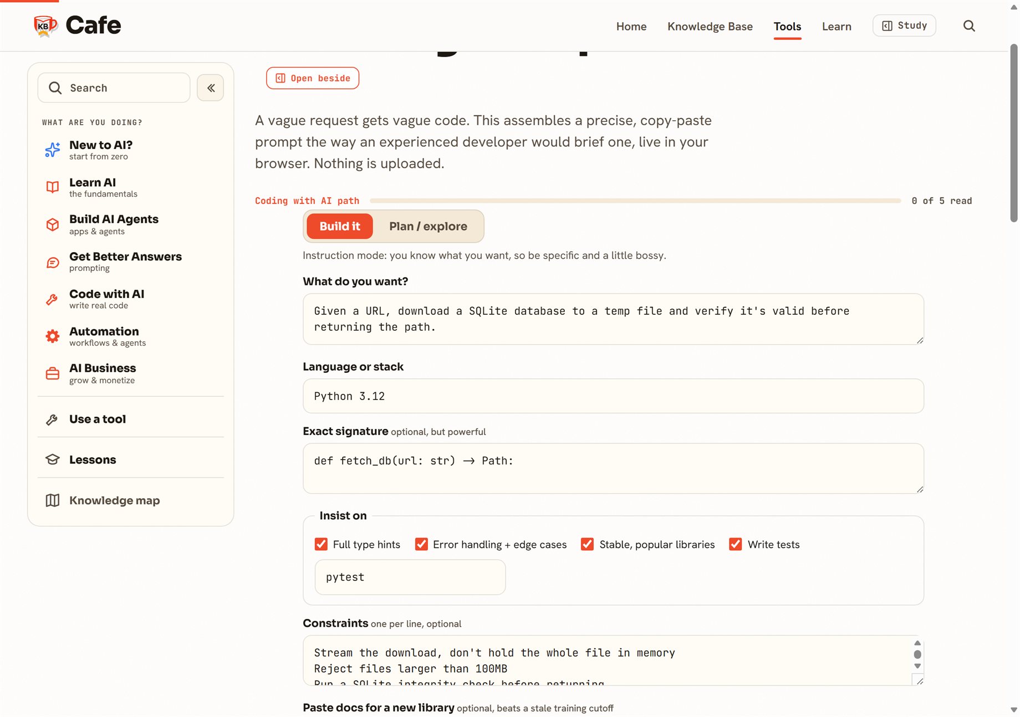Click the sidebar Search magnifier icon
This screenshot has width=1020, height=717.
click(55, 88)
